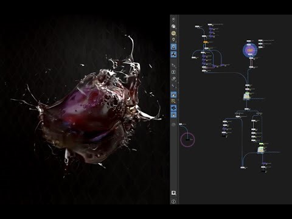292x219 pixels.
Task: Select the tan-yellow sphere icon in display toolbar
Action: click(173, 33)
